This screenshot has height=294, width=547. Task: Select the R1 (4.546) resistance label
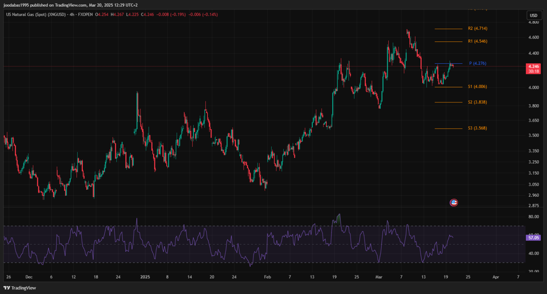tap(477, 41)
